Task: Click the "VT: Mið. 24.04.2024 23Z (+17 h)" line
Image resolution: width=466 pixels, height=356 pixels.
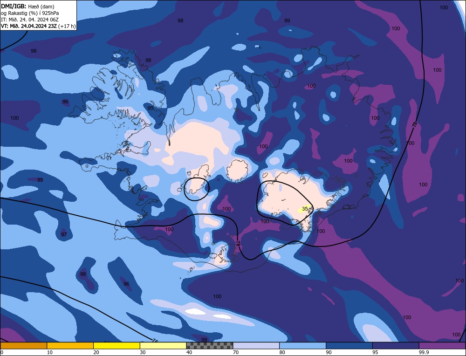Action: point(38,26)
